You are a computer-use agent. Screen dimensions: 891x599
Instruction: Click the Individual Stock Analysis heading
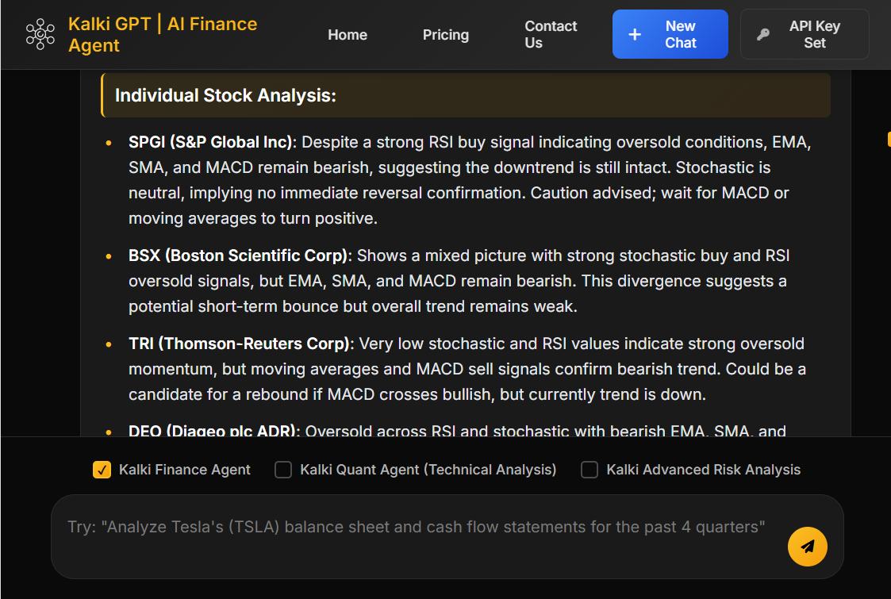225,95
